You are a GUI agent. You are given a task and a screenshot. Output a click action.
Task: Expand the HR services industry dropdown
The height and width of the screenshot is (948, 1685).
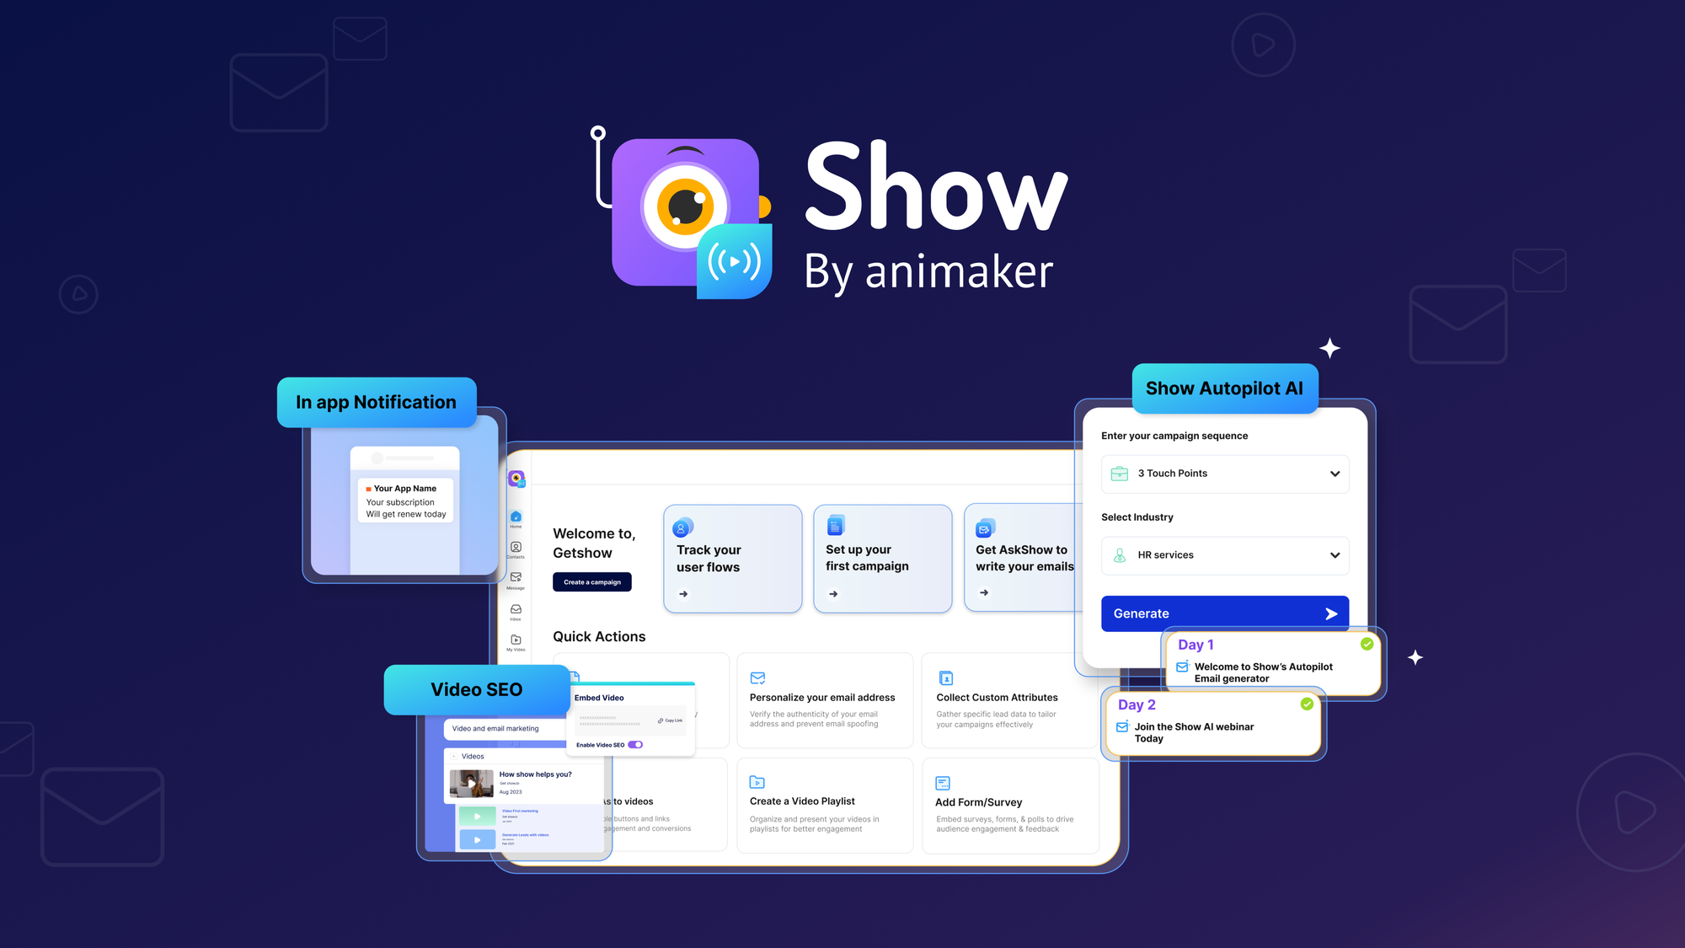click(x=1335, y=554)
